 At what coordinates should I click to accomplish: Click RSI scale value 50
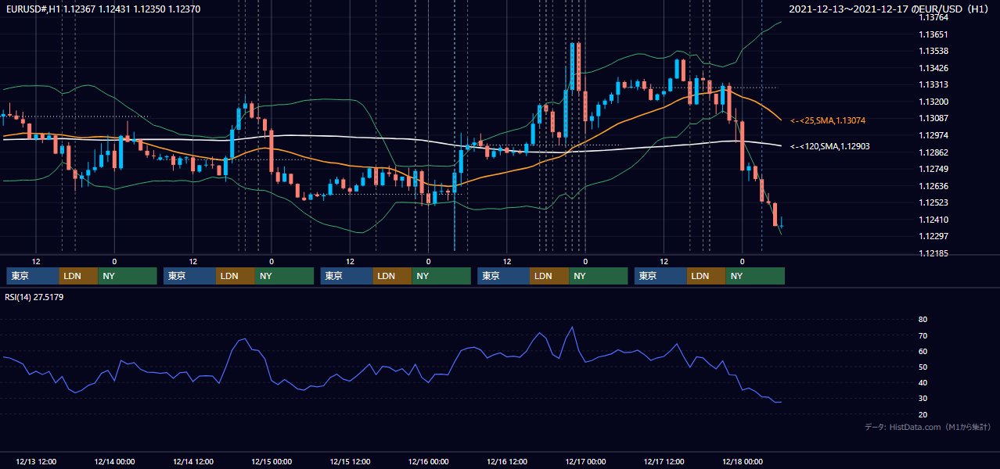point(923,367)
